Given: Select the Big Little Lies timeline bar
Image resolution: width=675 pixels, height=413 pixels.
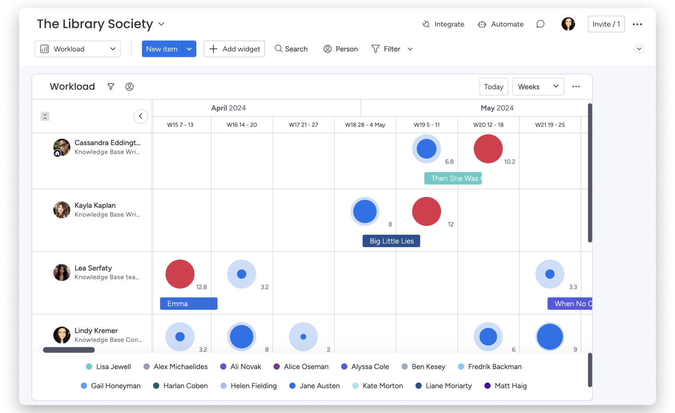Looking at the screenshot, I should 391,241.
